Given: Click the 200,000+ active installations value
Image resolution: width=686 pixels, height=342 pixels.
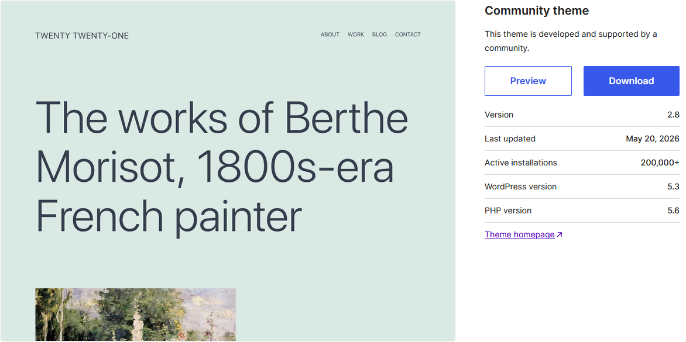Looking at the screenshot, I should (x=660, y=163).
